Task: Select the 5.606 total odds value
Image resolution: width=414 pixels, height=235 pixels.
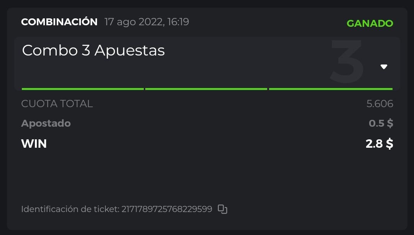Action: tap(379, 104)
